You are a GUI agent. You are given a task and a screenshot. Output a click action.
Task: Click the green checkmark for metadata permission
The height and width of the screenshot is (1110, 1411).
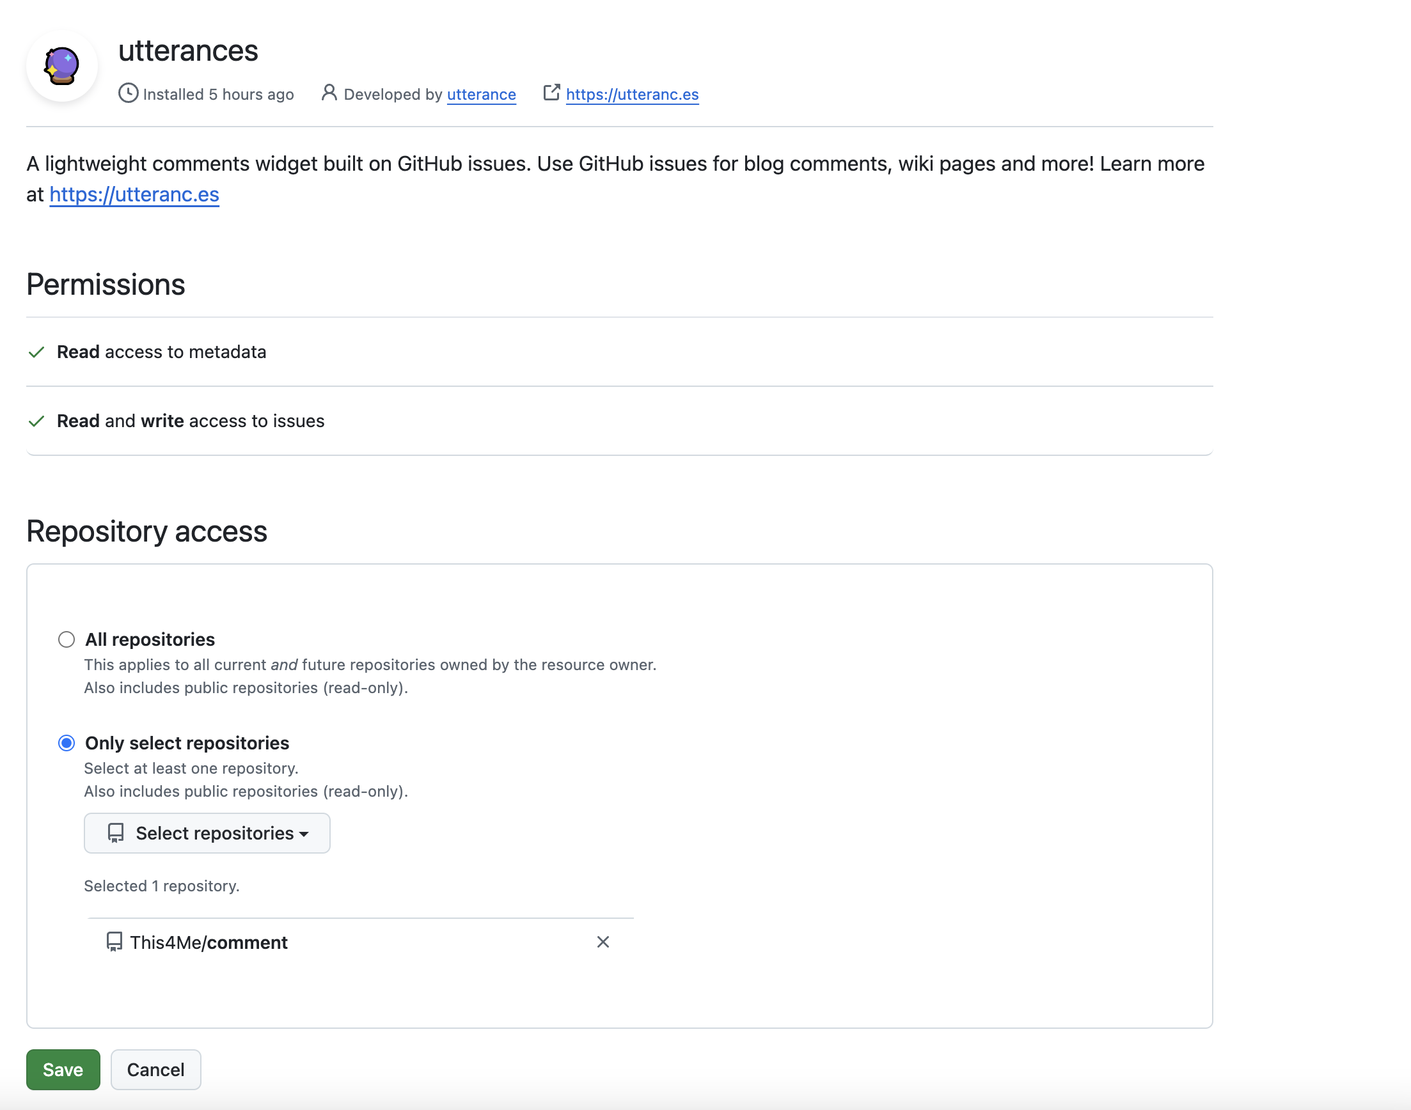[x=36, y=352]
